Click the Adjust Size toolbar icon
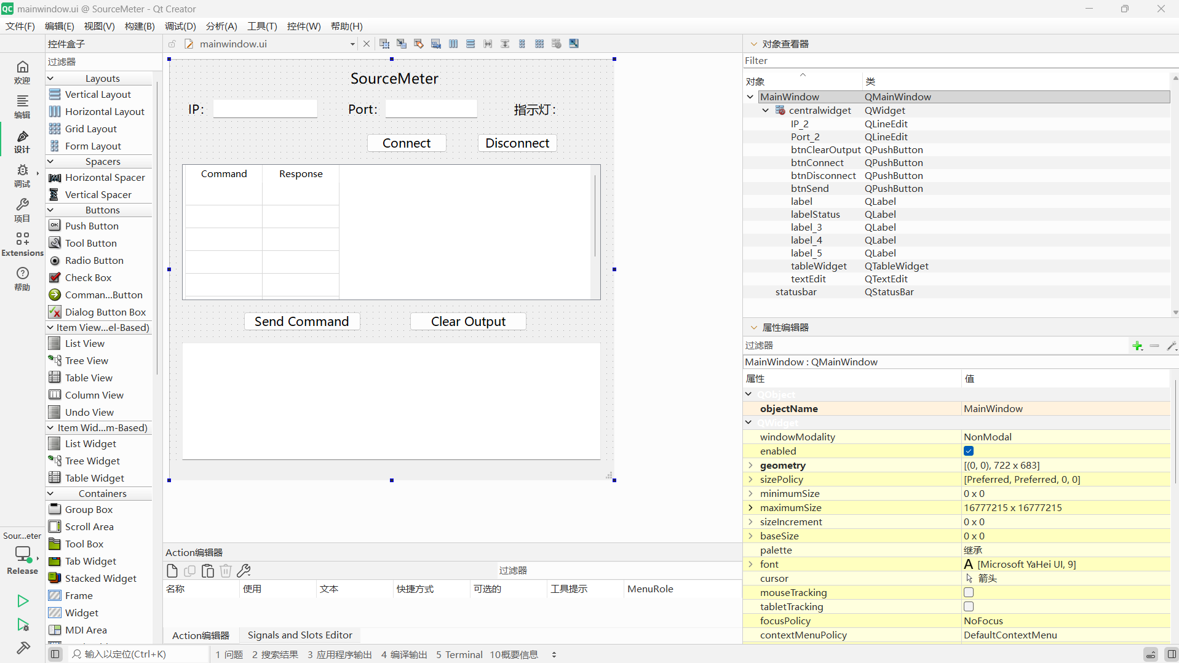This screenshot has height=663, width=1179. 573,44
